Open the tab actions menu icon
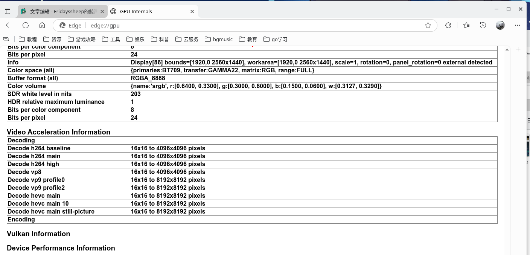The height and width of the screenshot is (255, 530). coord(8,11)
